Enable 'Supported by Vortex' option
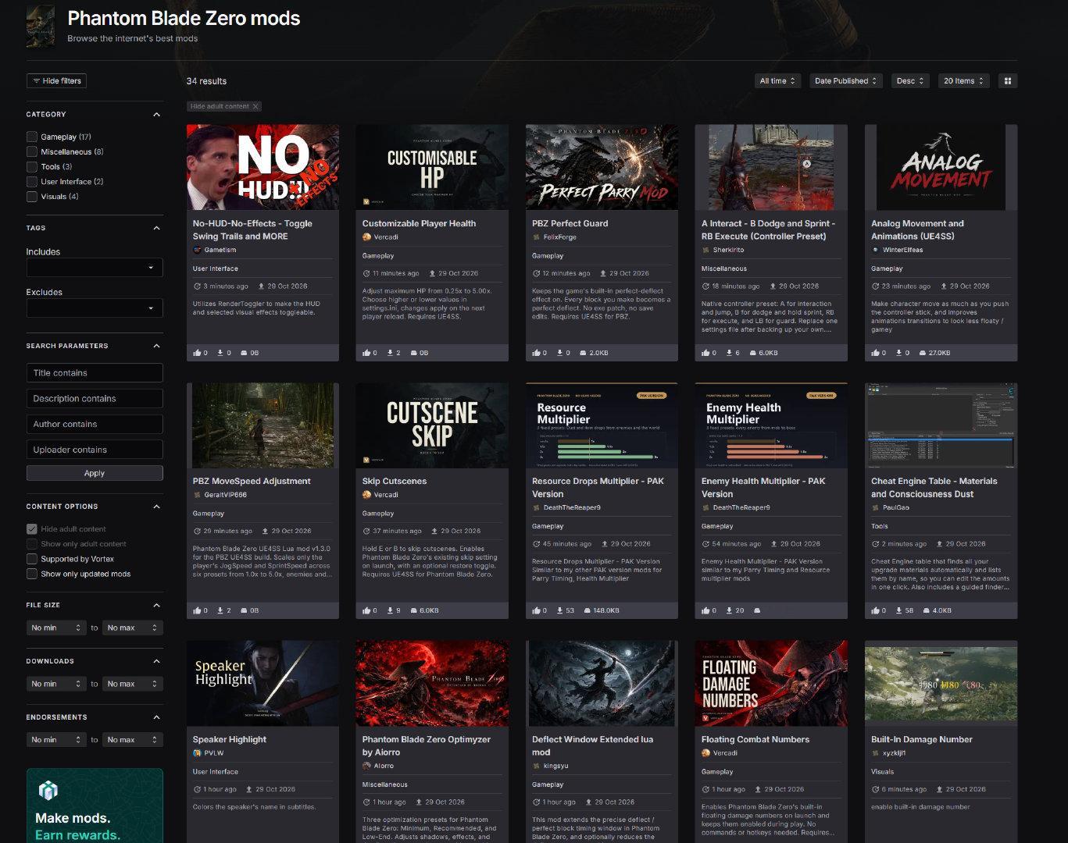The height and width of the screenshot is (843, 1068). pyautogui.click(x=32, y=559)
